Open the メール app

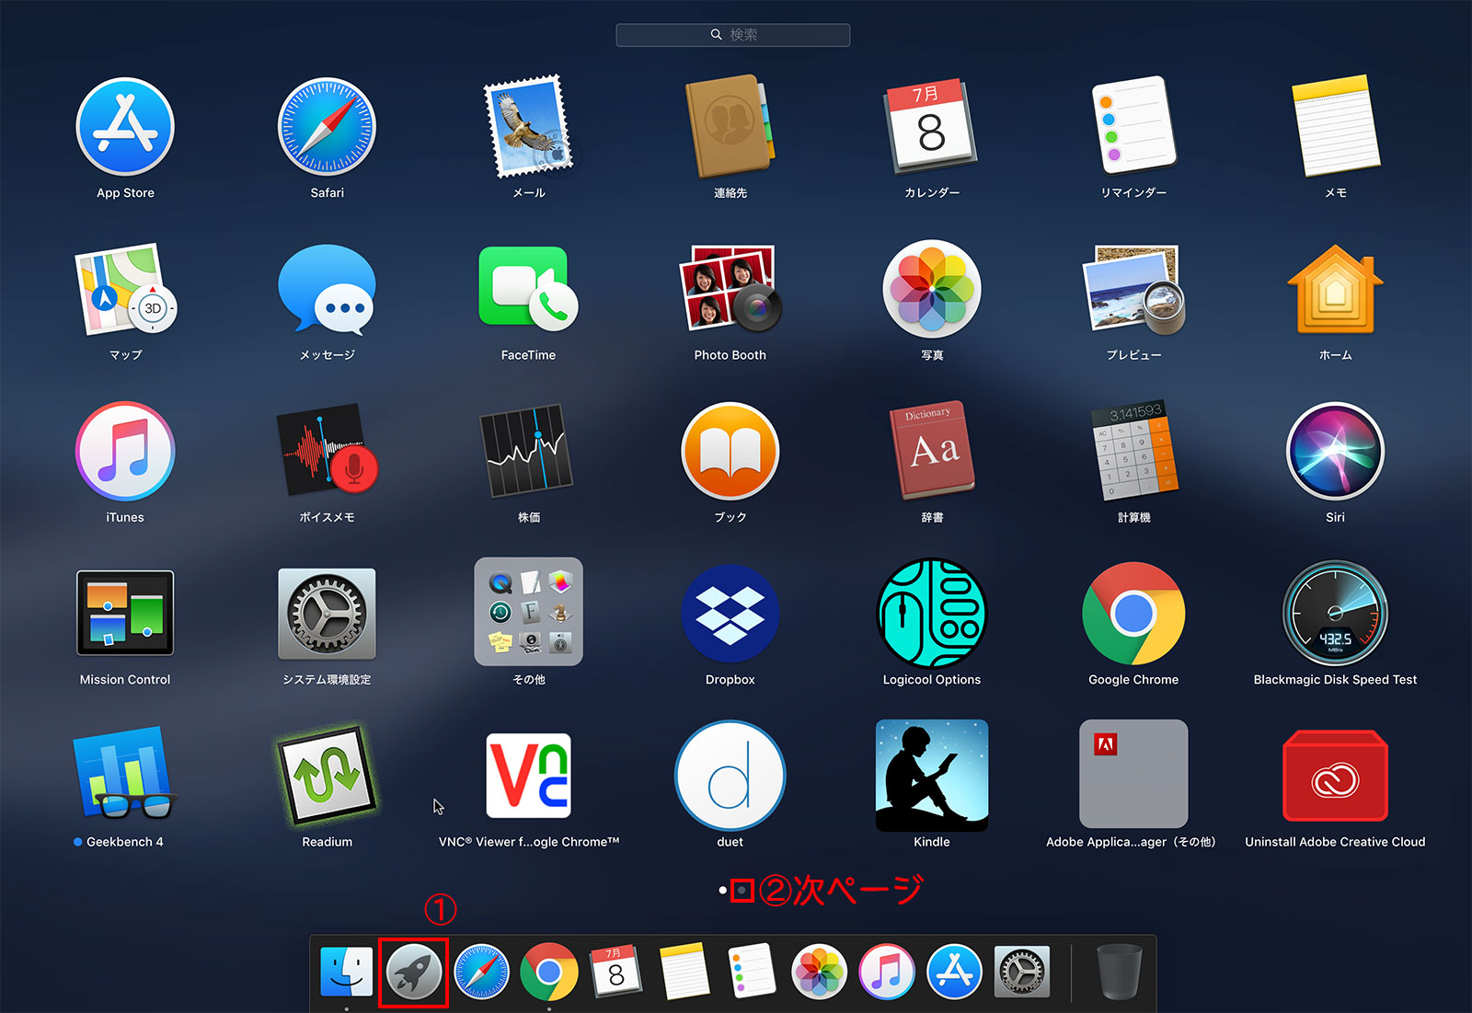528,127
